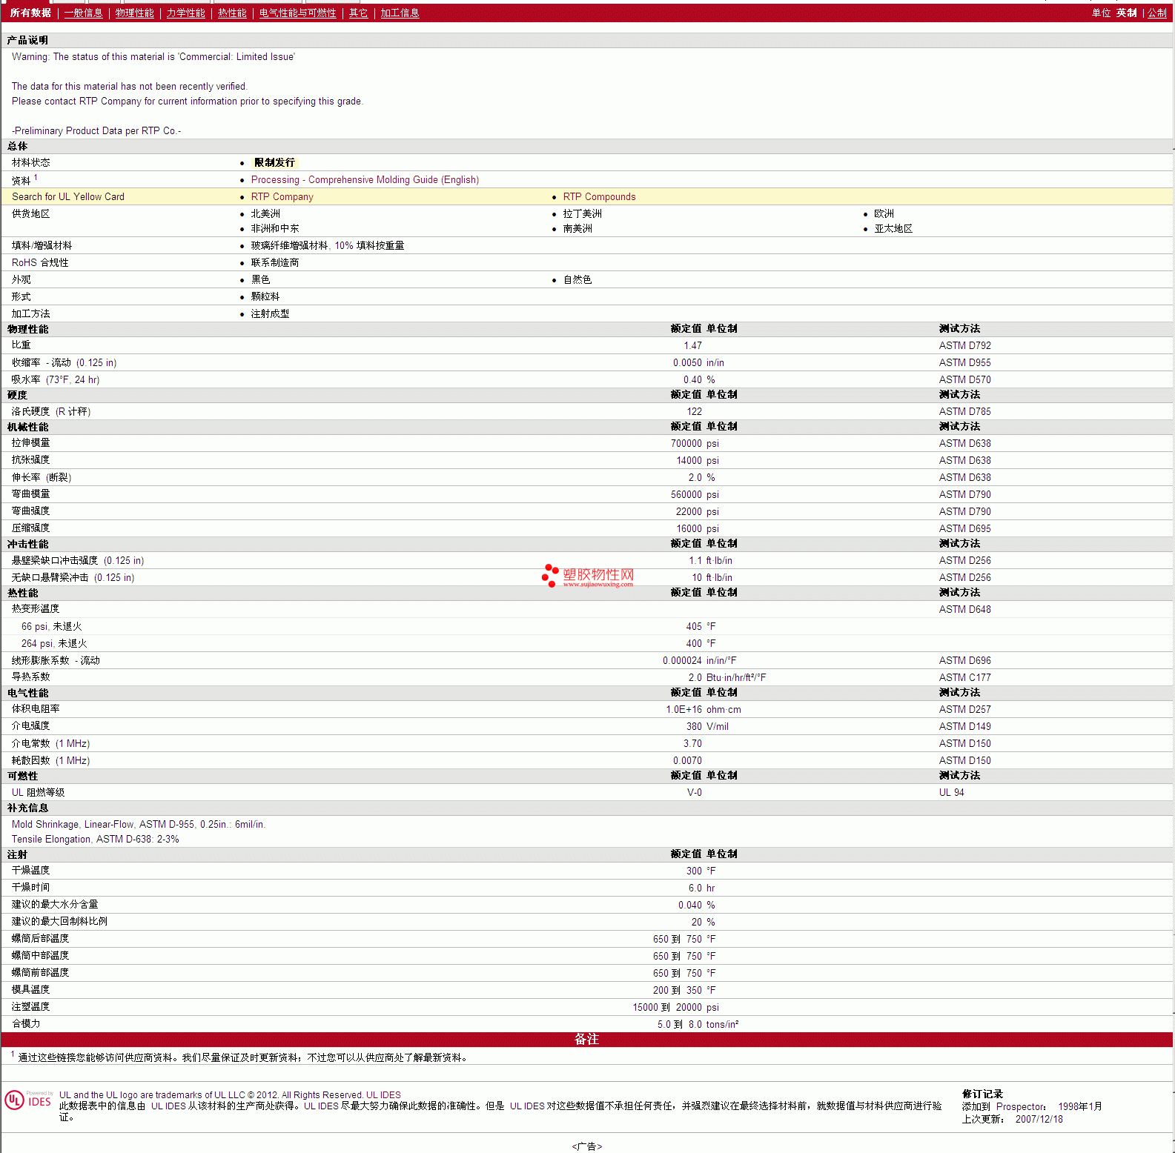The height and width of the screenshot is (1153, 1175).
Task: Click the Search for UL Yellow Card label
Action: [68, 196]
